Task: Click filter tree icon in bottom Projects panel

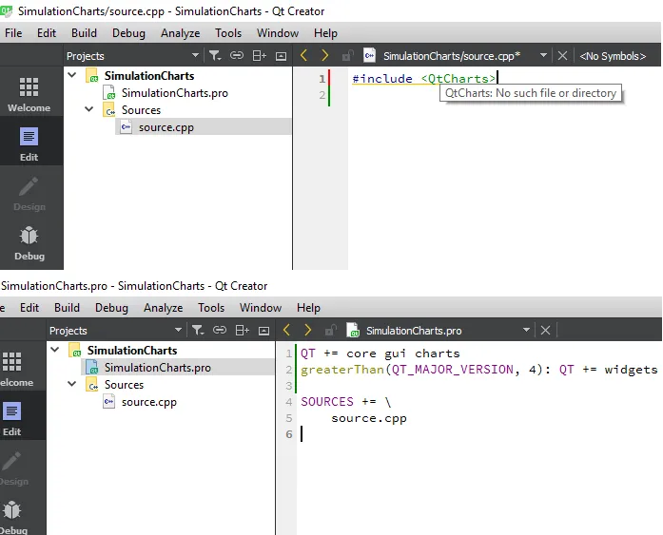Action: (198, 330)
